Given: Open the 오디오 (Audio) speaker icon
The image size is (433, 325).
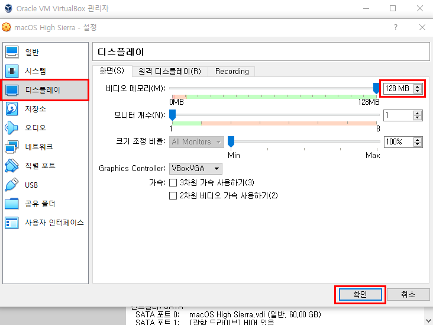Looking at the screenshot, I should [12, 128].
